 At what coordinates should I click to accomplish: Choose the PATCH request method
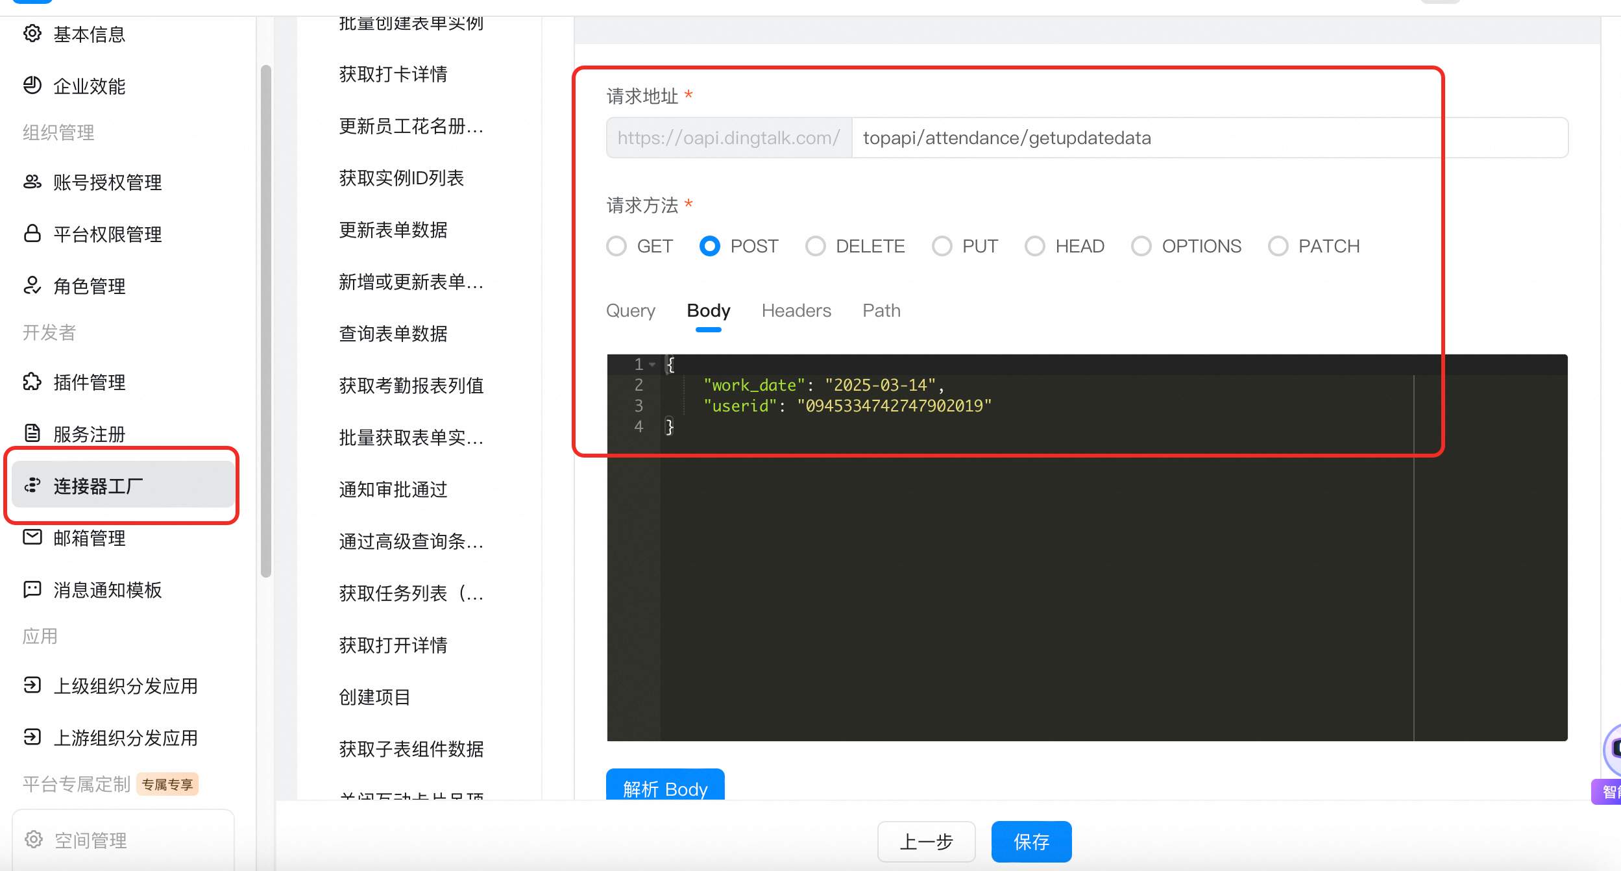point(1278,246)
